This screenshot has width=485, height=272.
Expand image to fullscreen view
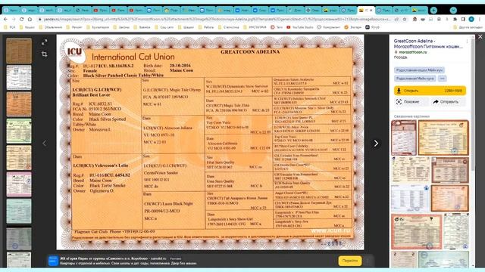[44, 42]
